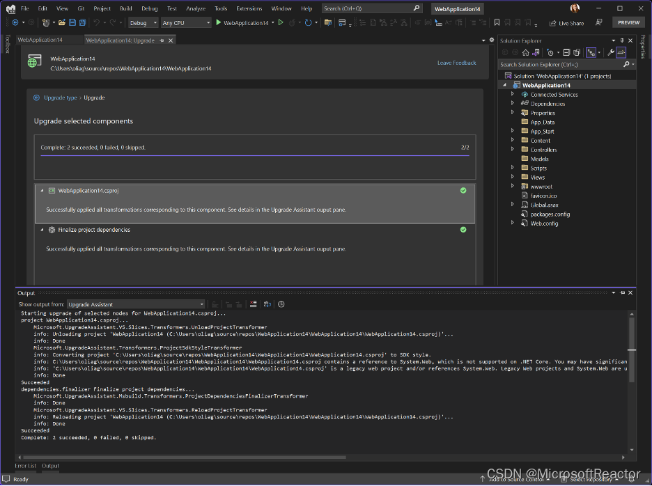
Task: Open the Toolbox side tab
Action: tap(7, 45)
